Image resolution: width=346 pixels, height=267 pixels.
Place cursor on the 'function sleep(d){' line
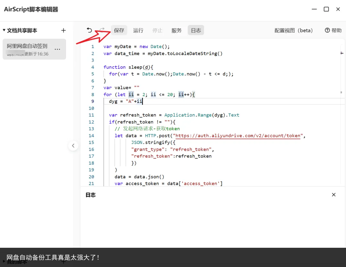coord(128,67)
